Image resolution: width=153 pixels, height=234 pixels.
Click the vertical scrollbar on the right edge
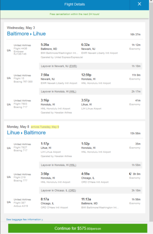coord(151,111)
